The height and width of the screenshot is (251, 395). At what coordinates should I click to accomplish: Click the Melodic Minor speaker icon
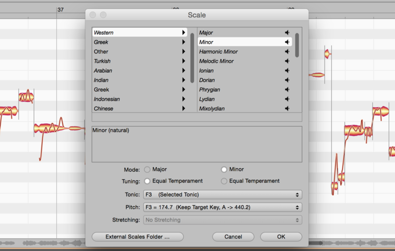(x=287, y=61)
